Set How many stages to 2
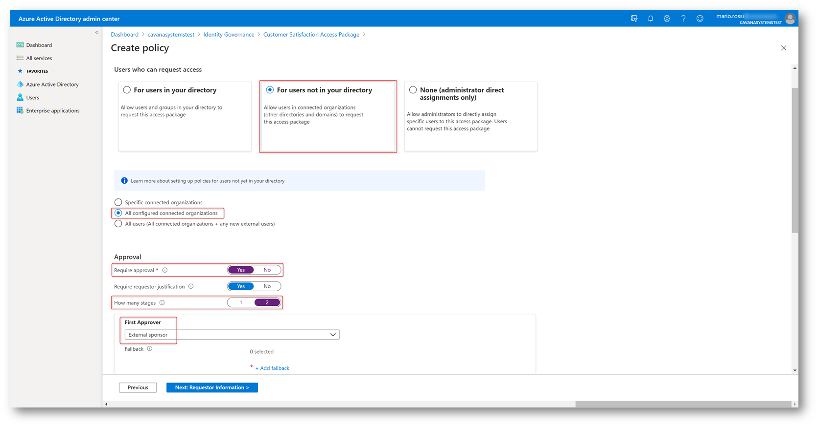 (x=267, y=302)
